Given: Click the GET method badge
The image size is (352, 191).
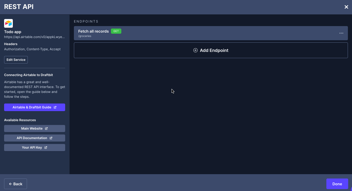Looking at the screenshot, I should coord(116,31).
